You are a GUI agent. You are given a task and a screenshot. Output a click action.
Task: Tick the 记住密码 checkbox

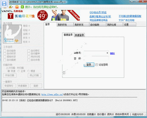(x=97, y=65)
